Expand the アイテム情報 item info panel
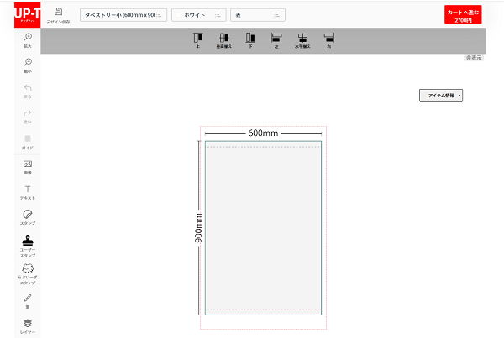 [441, 96]
